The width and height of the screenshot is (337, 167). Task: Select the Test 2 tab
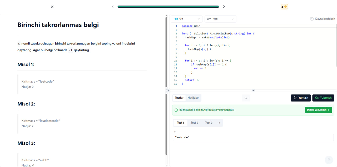195,123
